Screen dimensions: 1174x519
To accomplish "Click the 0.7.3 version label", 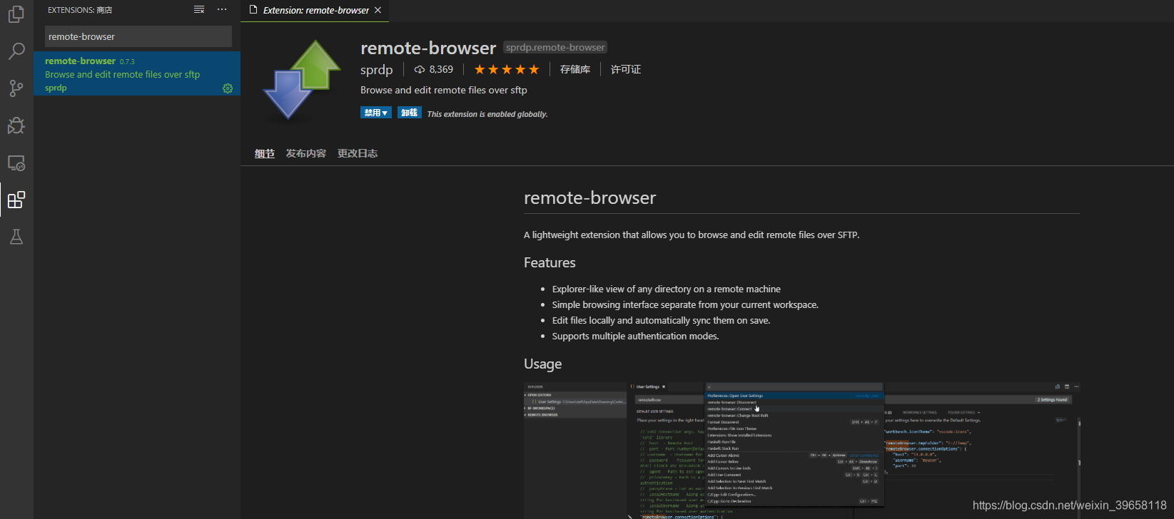I will pos(127,62).
